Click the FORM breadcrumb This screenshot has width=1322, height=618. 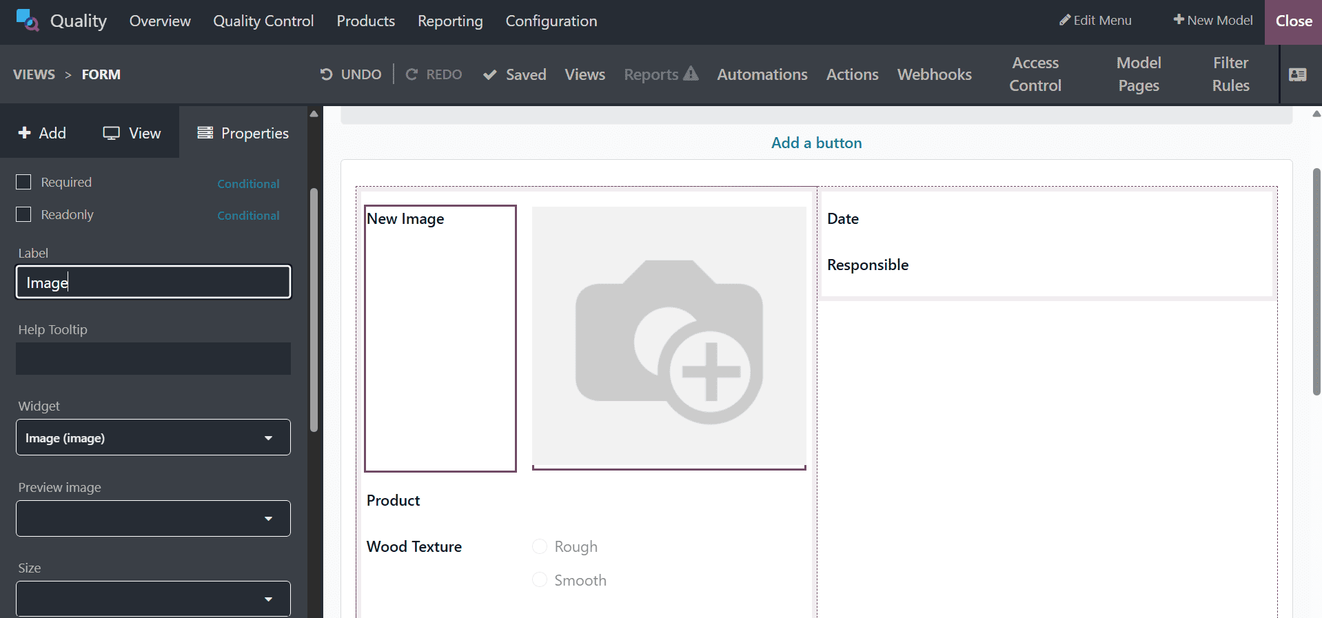(101, 74)
